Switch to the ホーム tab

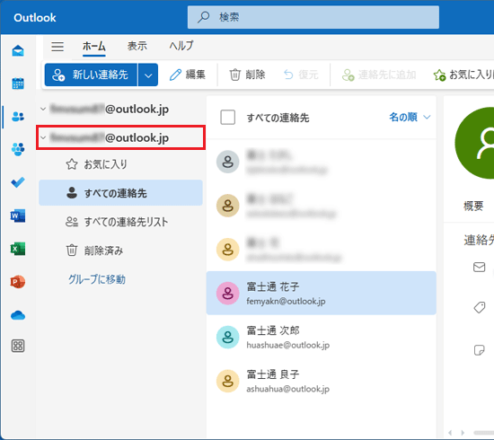(x=94, y=47)
